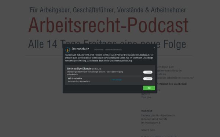220x137 pixels.
Task: Open the anwalt-arbeitsrecht-koeln.de link behind the dialog
Action: (x=175, y=78)
